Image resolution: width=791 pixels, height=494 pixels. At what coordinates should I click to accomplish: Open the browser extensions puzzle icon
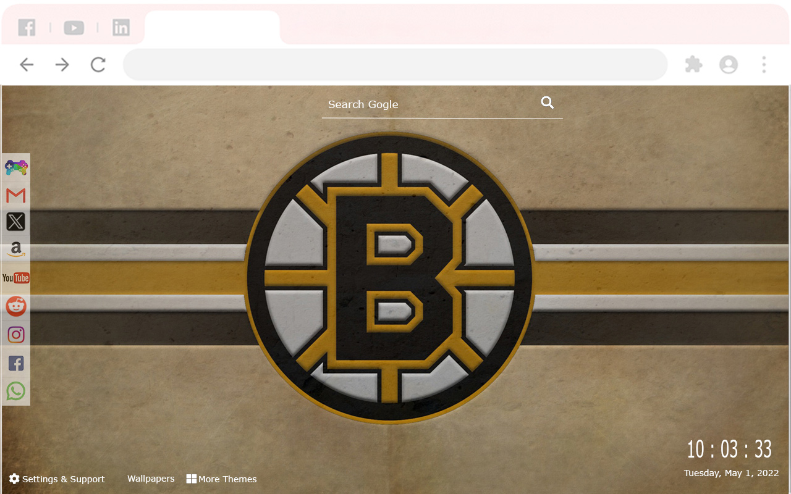tap(693, 64)
